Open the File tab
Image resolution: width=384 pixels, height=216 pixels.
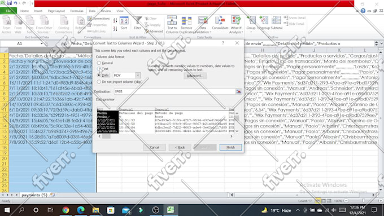8,11
